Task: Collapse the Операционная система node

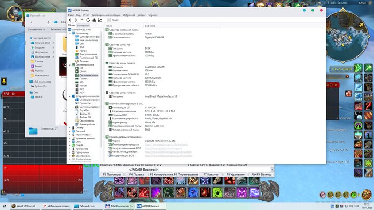Action: [x=70, y=96]
